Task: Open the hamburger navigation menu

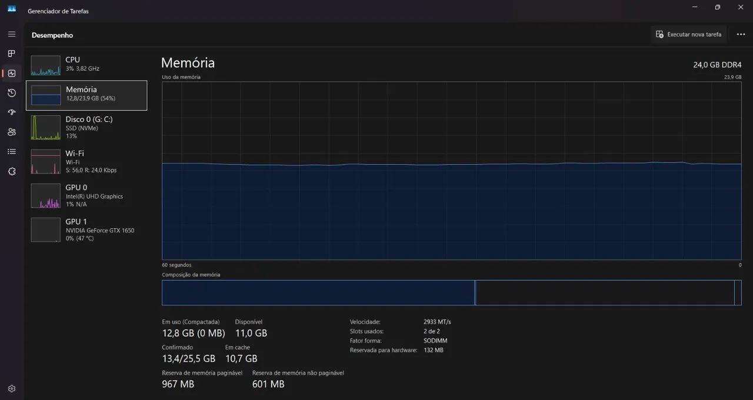Action: (x=12, y=34)
